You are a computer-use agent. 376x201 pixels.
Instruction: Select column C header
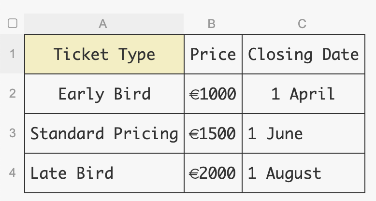point(303,23)
